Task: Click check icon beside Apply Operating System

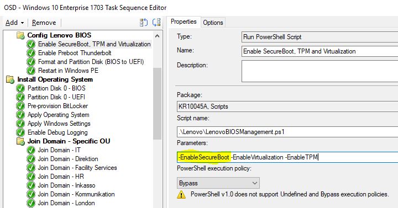Action: pos(20,115)
